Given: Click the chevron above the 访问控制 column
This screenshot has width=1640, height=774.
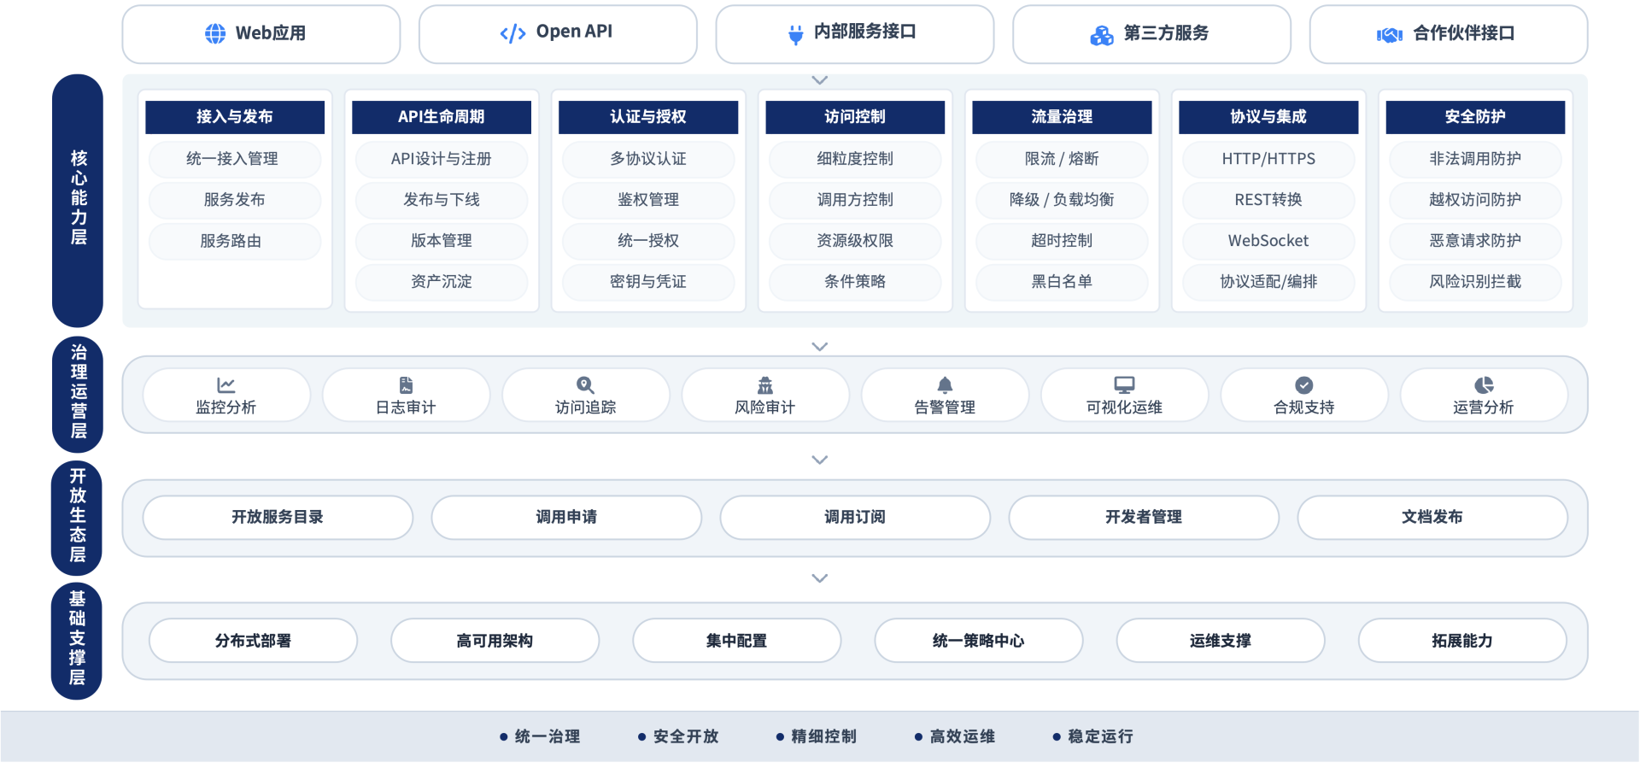Looking at the screenshot, I should click(x=819, y=80).
